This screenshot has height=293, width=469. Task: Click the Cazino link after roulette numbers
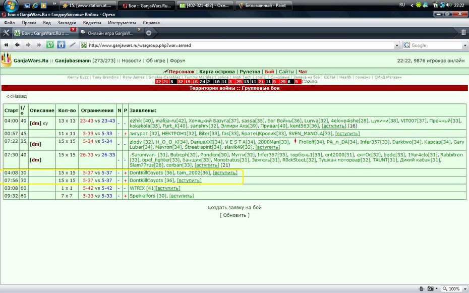tap(309, 82)
